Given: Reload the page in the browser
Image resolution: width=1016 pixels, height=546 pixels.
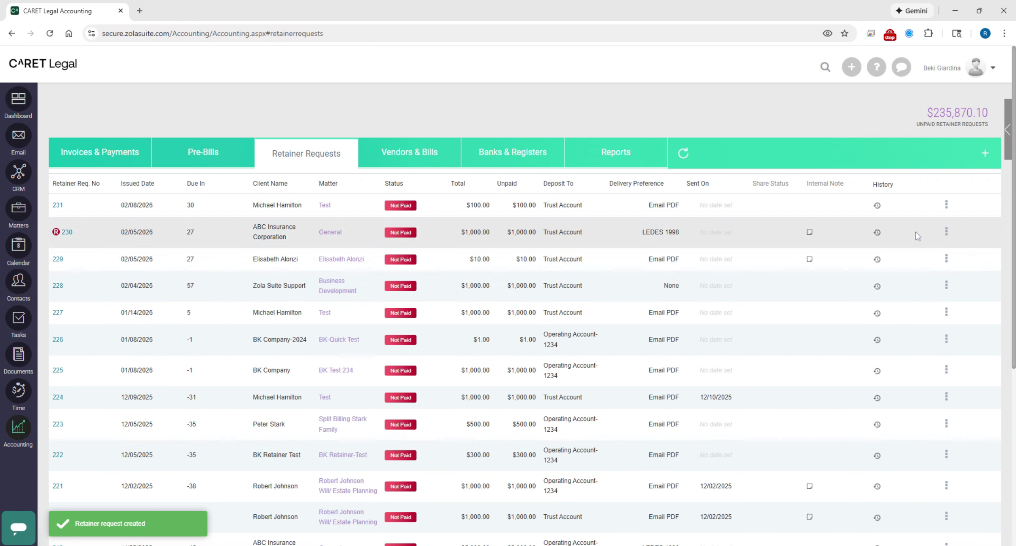Looking at the screenshot, I should tap(50, 33).
